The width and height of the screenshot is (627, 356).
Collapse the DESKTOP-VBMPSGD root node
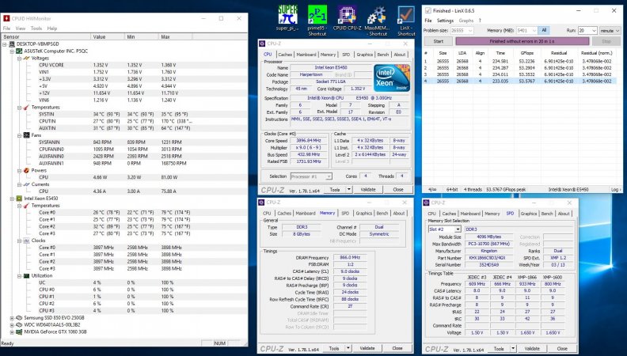pyautogui.click(x=5, y=44)
